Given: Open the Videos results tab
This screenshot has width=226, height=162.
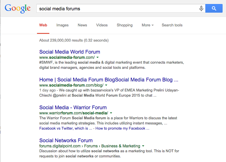Looking at the screenshot, I should (102, 25).
